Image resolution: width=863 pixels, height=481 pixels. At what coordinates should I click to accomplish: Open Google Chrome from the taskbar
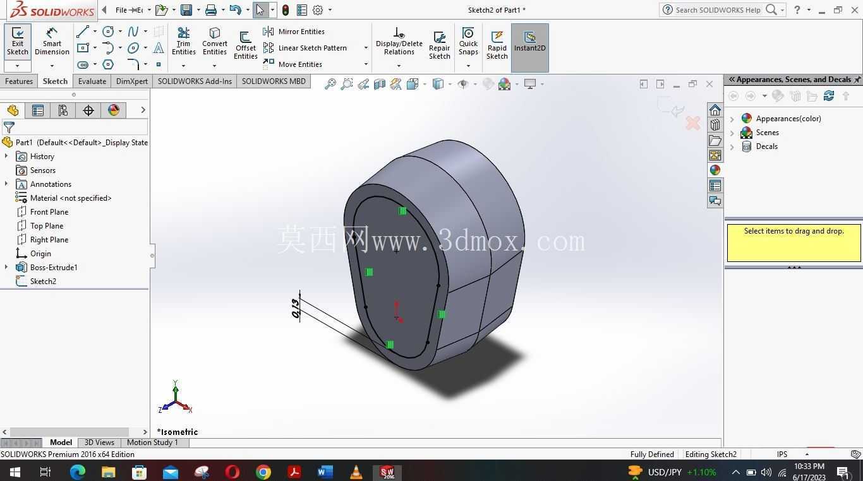(x=263, y=472)
